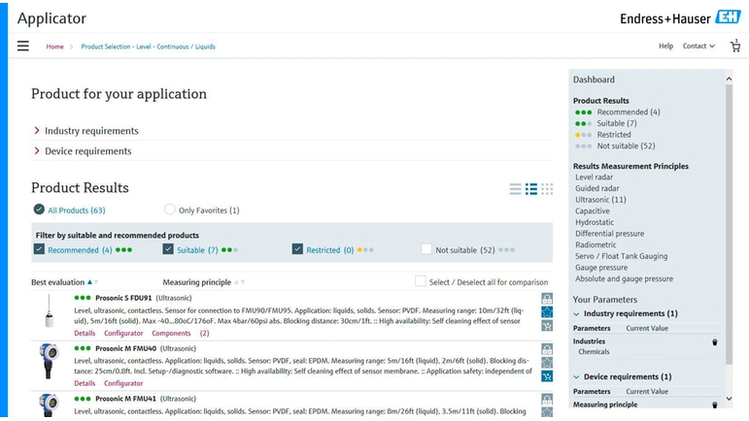This screenshot has width=749, height=421.
Task: Click compare icon for Prosonic M FMU40
Action: [x=547, y=349]
